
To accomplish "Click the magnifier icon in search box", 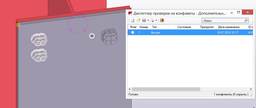I will tap(246, 21).
